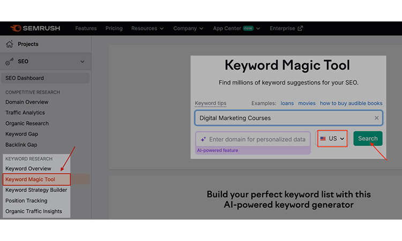The height and width of the screenshot is (241, 402).
Task: Click the Semrush flame logo icon
Action: (16, 28)
